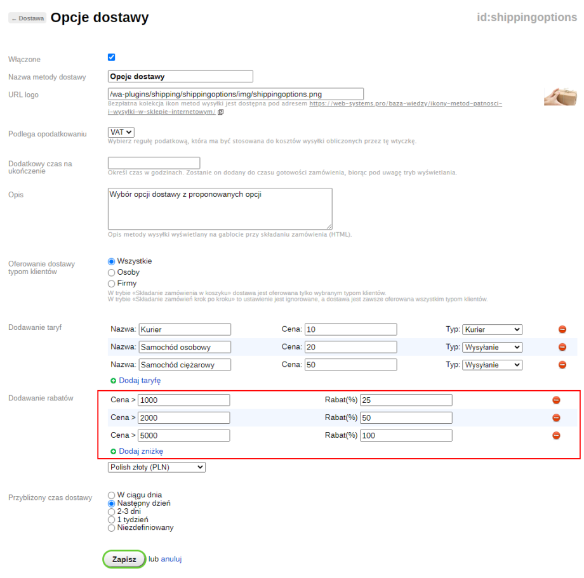Viewport: 584px width, 578px height.
Task: Click the Zapisz save button
Action: [124, 560]
